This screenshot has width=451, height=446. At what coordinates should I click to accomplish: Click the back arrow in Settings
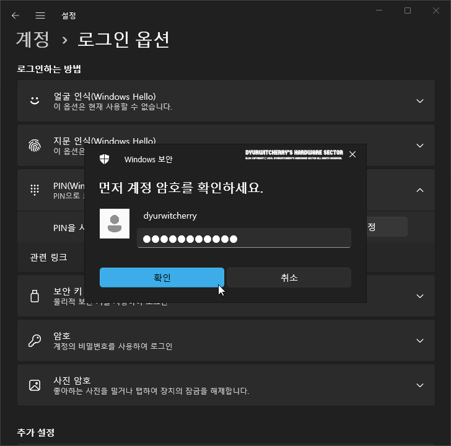pyautogui.click(x=15, y=15)
